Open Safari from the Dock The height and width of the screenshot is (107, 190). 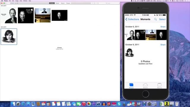point(23,104)
